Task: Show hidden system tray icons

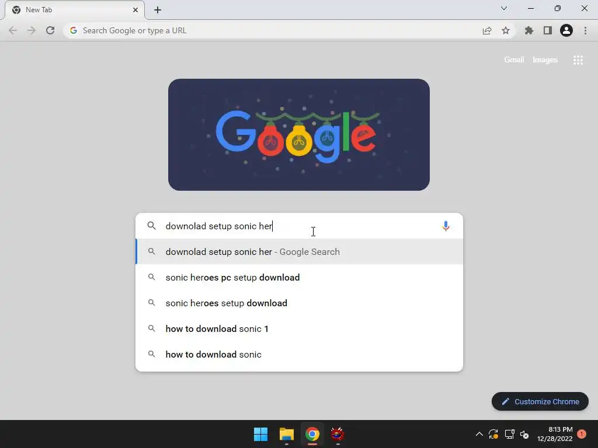Action: [x=479, y=434]
